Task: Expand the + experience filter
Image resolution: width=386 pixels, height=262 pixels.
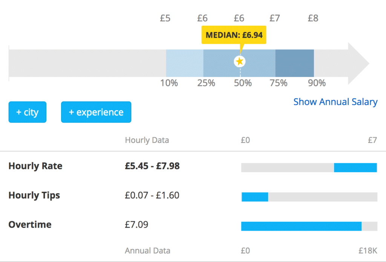Action: (x=96, y=112)
